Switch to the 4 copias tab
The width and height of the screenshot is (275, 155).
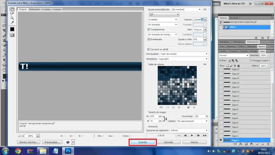57,9
